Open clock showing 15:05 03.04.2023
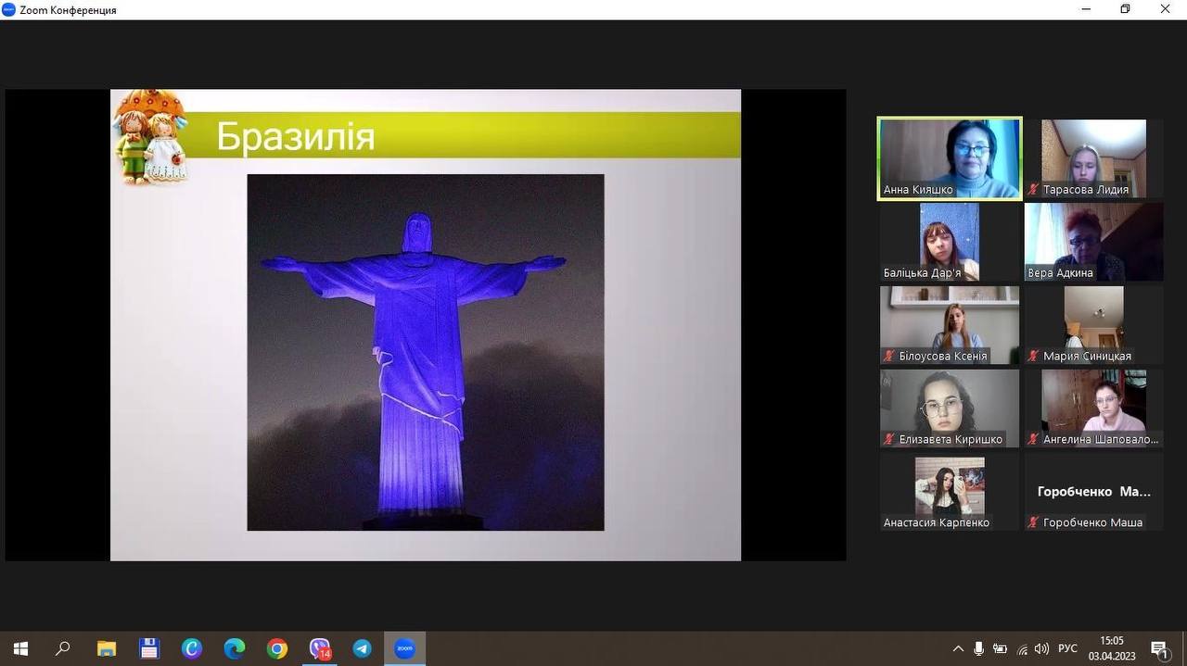 point(1112,648)
